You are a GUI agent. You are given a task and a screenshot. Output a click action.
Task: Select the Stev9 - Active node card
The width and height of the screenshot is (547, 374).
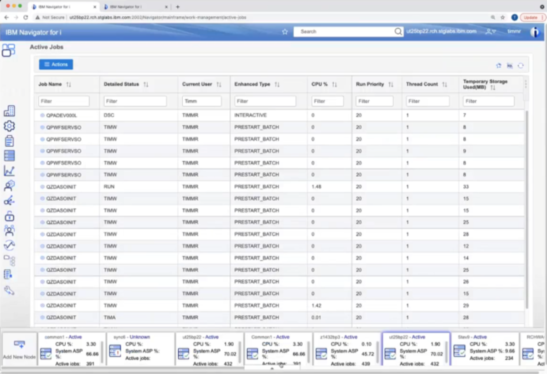485,349
